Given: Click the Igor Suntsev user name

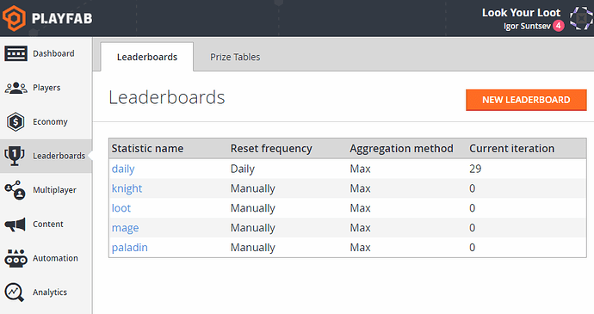Looking at the screenshot, I should pyautogui.click(x=527, y=26).
